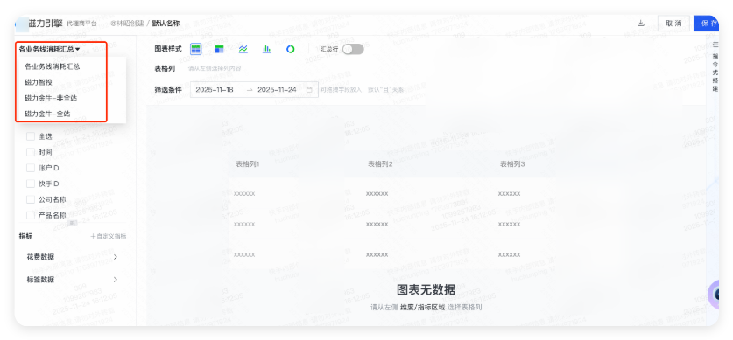Open the calendar icon in date range

pyautogui.click(x=309, y=89)
